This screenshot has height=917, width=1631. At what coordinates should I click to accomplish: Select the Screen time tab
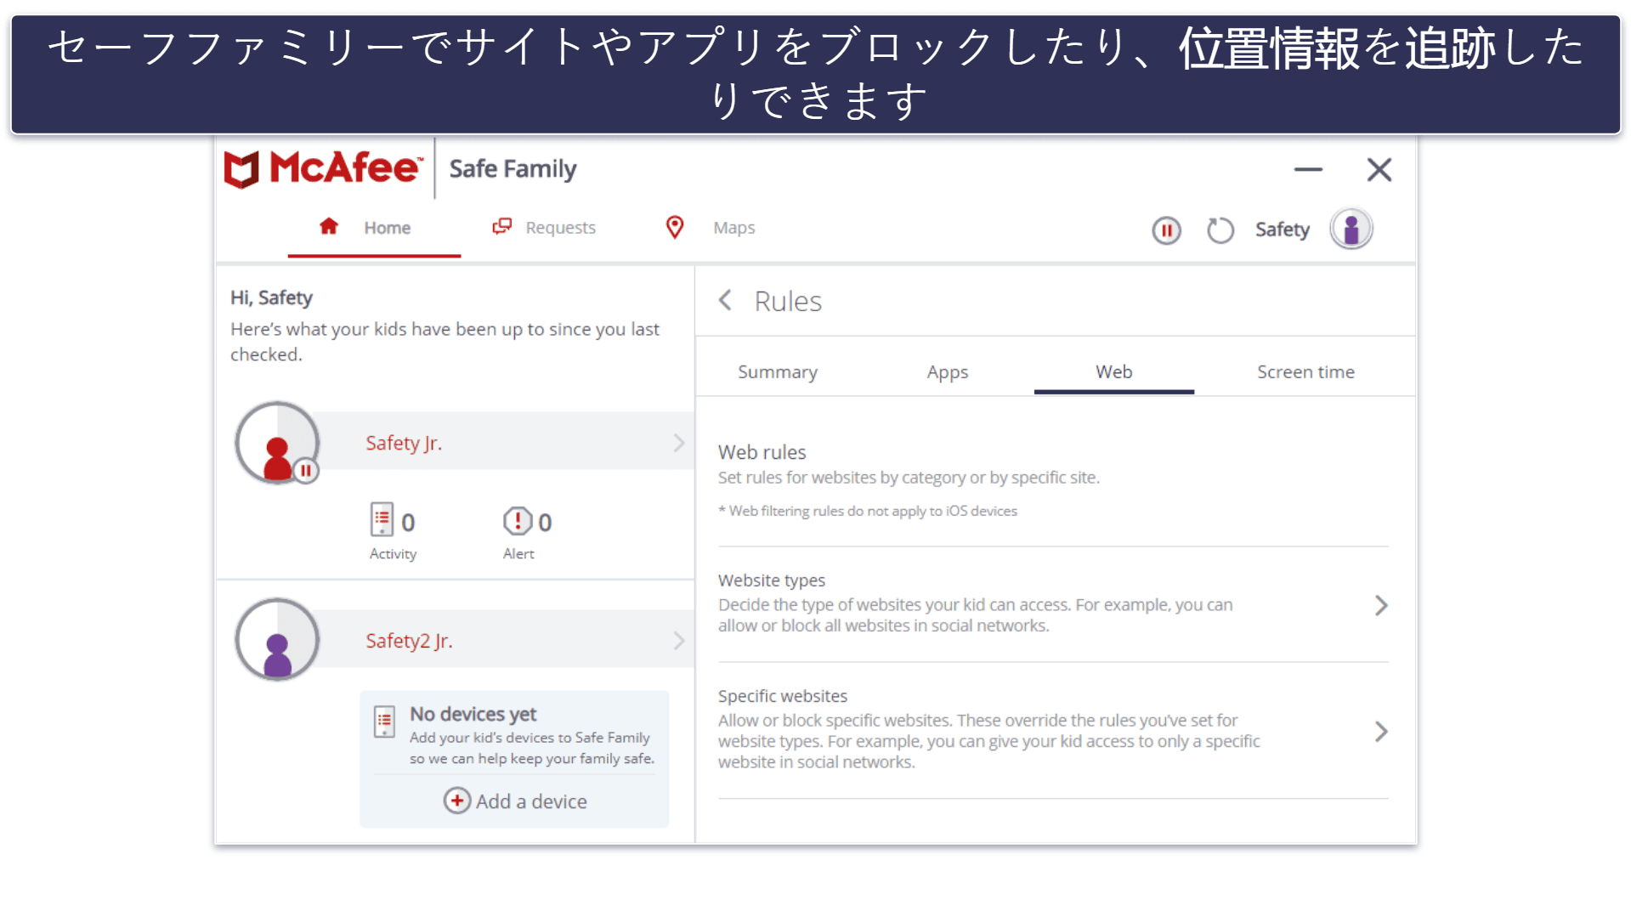1305,372
